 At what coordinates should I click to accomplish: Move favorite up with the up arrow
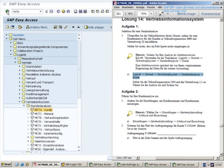tap(78, 27)
